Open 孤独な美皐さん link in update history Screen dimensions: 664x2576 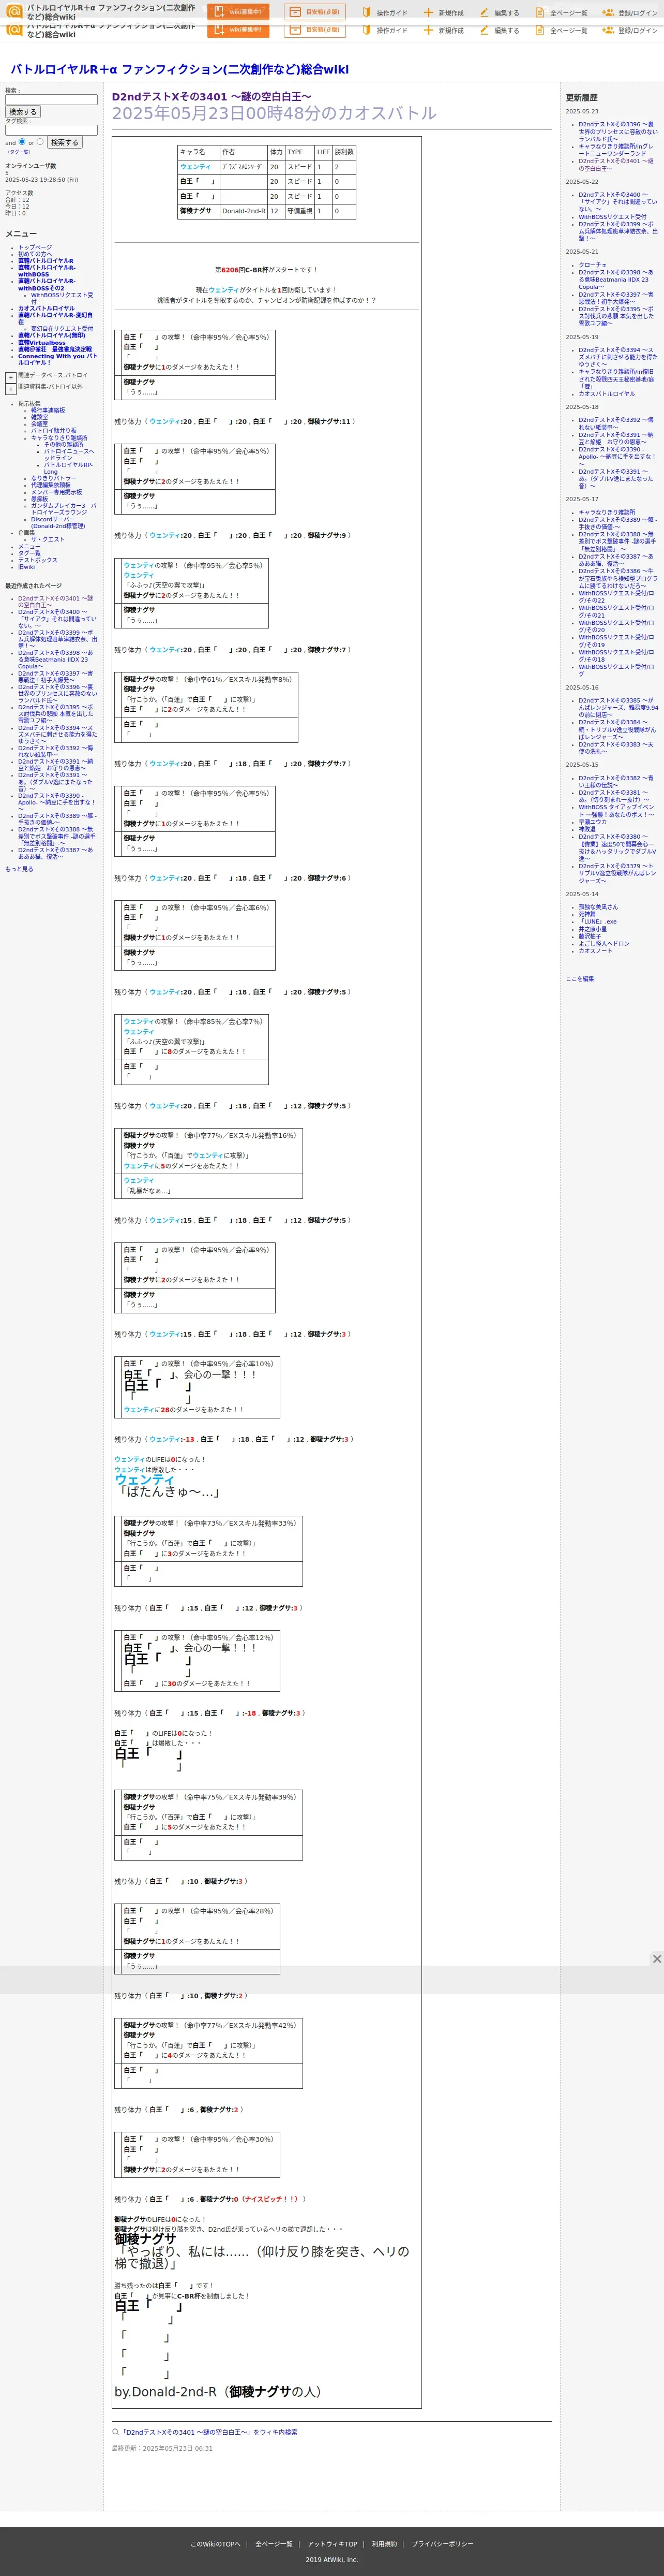point(598,907)
